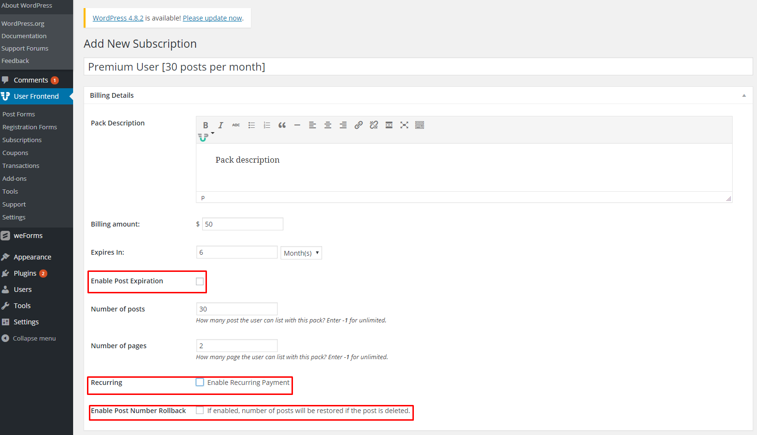Image resolution: width=757 pixels, height=435 pixels.
Task: Go to Registration Forms submenu
Action: [30, 127]
